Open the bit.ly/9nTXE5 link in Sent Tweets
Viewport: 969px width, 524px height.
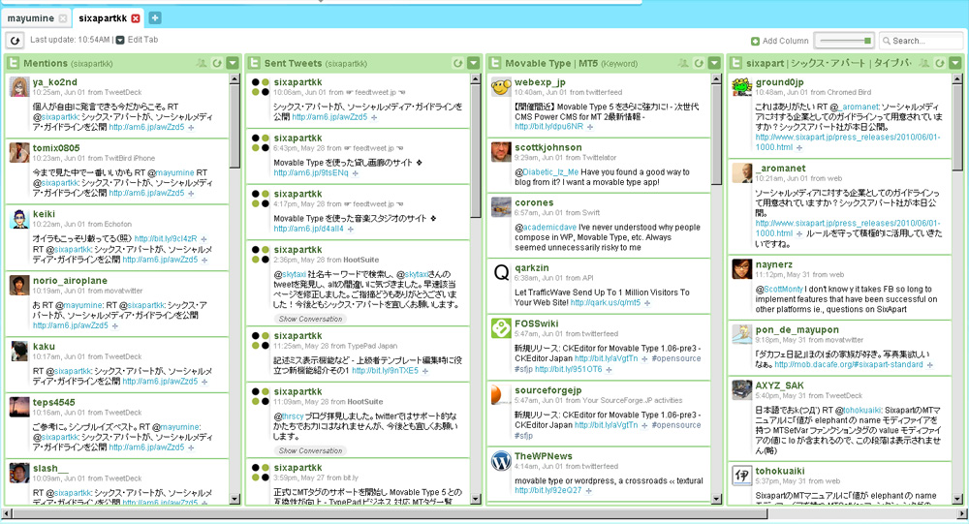click(x=385, y=371)
